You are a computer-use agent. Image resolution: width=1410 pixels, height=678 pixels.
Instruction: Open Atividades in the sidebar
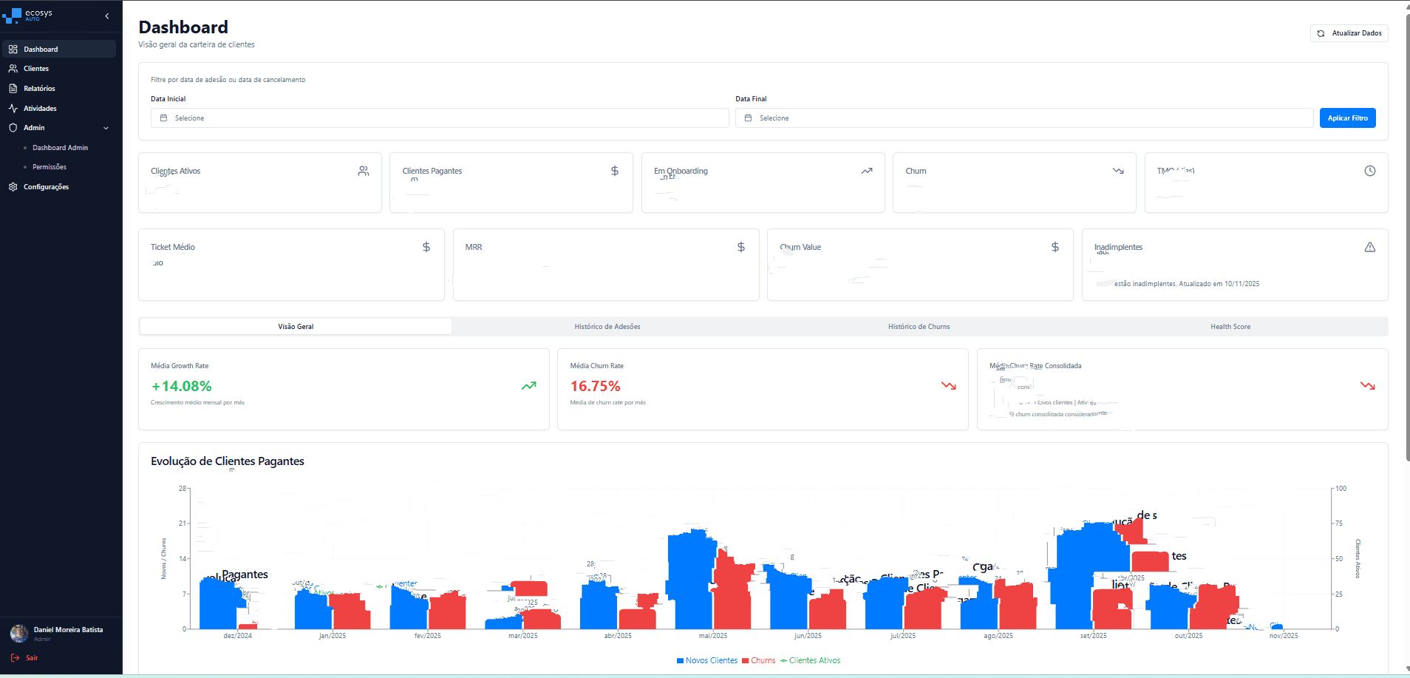tap(58, 108)
